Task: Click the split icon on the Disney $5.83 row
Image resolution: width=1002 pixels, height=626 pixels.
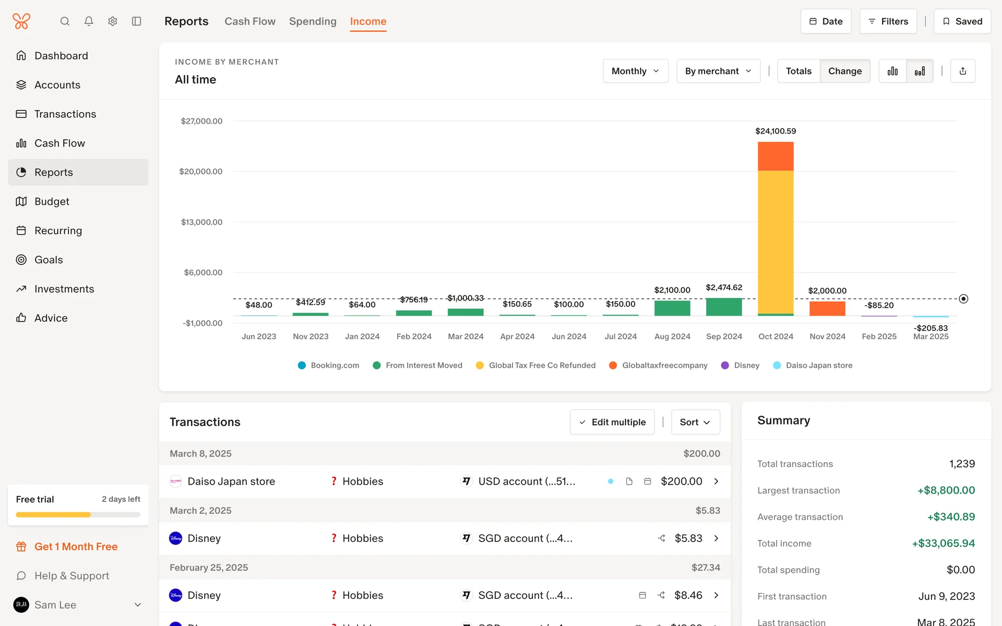Action: 661,538
